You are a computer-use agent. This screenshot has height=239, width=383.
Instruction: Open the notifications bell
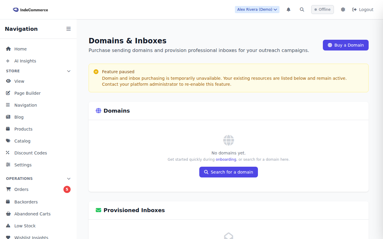(x=288, y=10)
